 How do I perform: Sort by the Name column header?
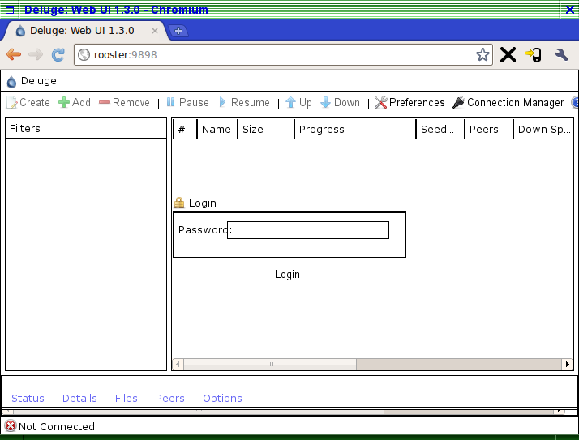(x=217, y=129)
